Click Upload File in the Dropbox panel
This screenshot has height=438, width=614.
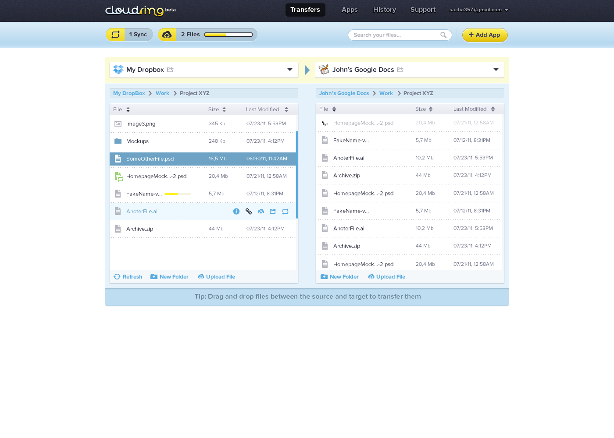(216, 277)
